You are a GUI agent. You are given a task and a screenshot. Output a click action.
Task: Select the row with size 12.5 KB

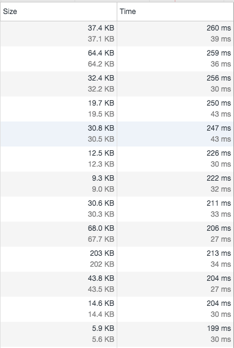117,159
